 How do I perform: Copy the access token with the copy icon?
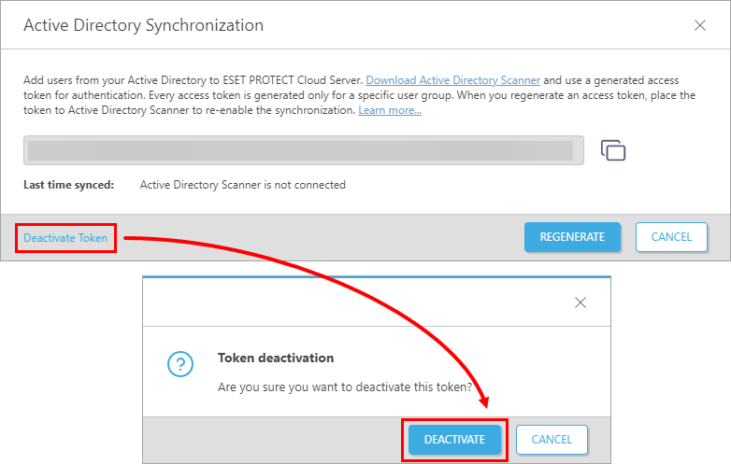tap(613, 150)
